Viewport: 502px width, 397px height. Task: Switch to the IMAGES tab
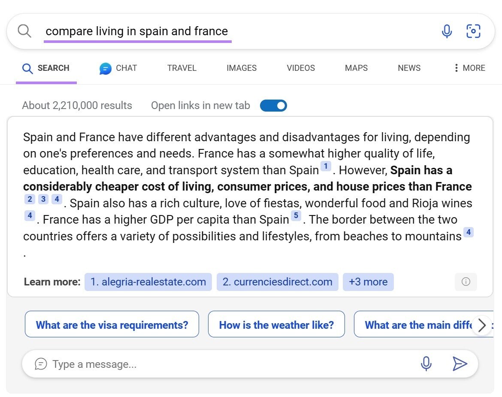click(242, 68)
